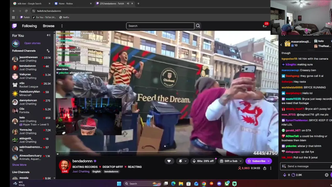This screenshot has height=187, width=332.
Task: Mute the Twitch tab audio icon
Action: 128,3
